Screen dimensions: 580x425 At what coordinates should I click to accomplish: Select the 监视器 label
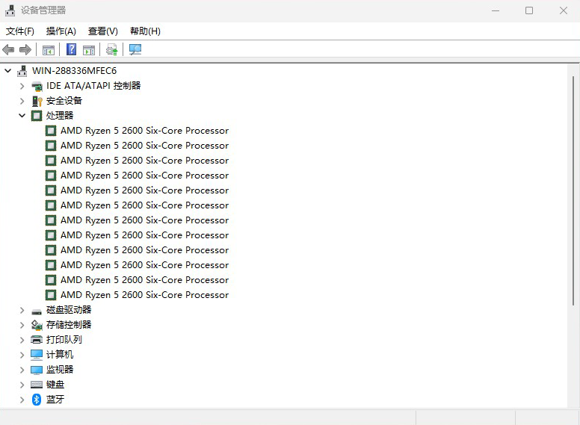click(60, 370)
